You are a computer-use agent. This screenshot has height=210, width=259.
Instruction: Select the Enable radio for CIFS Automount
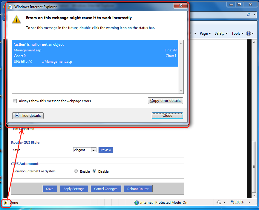[76, 171]
